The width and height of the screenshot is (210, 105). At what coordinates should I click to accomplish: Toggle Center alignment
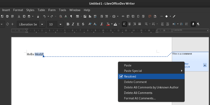click(129, 24)
